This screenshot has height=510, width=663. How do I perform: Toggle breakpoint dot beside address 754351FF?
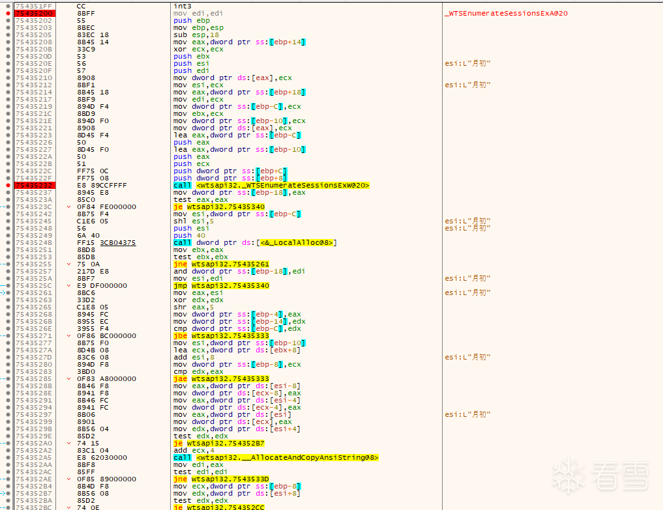8,7
